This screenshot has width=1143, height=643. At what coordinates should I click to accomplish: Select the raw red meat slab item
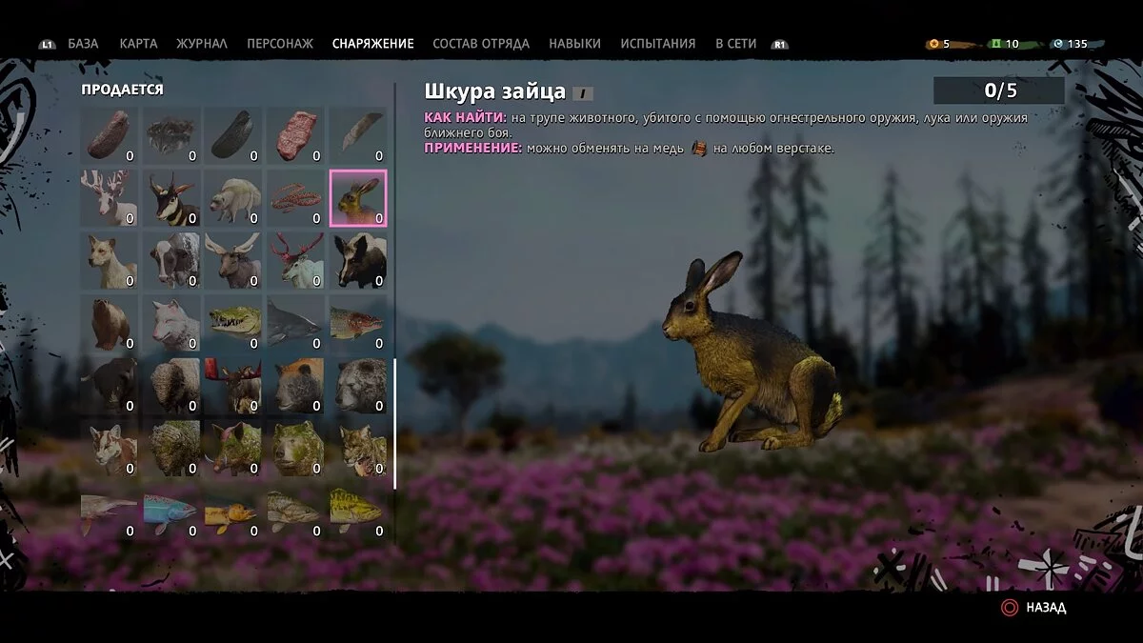(296, 135)
